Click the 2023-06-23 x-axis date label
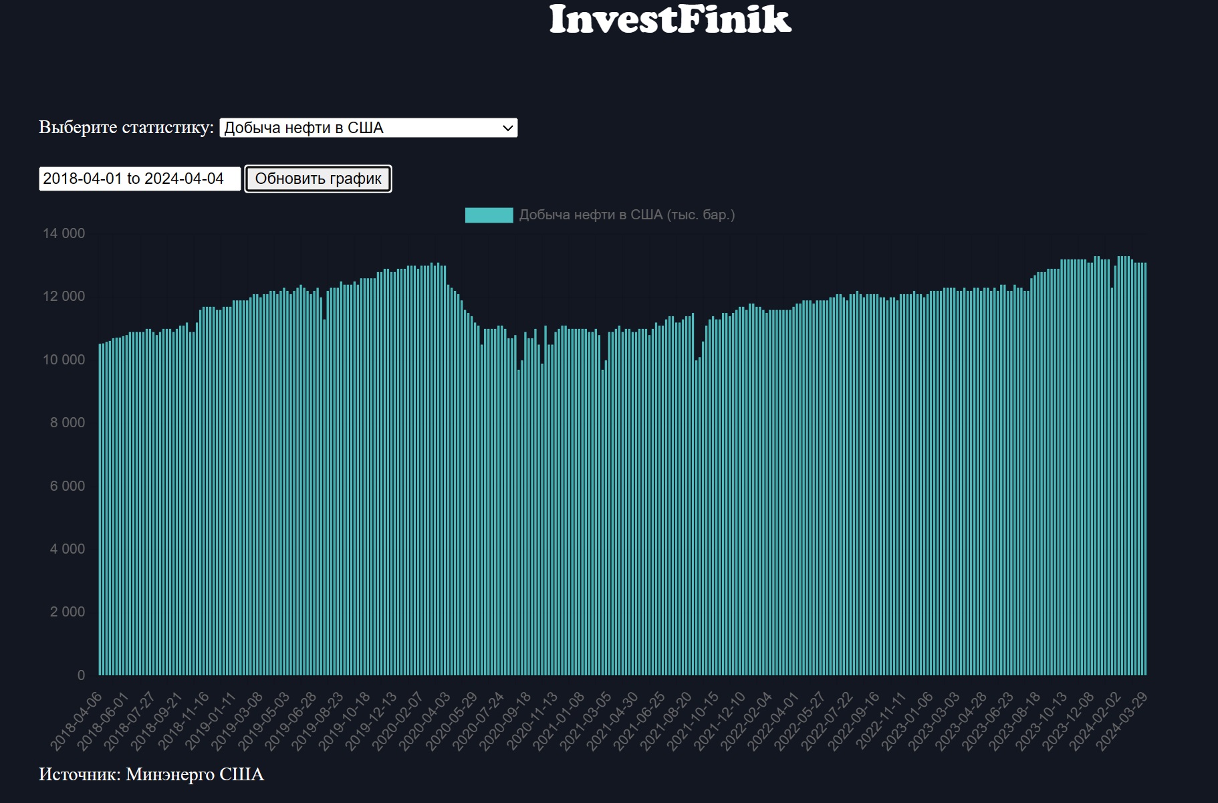 (x=987, y=721)
